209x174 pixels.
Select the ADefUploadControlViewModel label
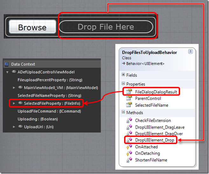[46, 72]
